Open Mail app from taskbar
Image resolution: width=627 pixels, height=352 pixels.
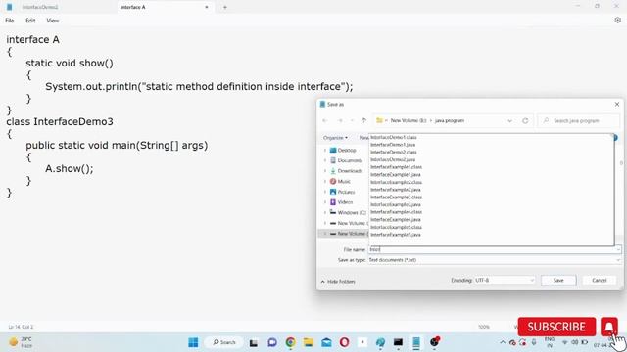[x=326, y=342]
